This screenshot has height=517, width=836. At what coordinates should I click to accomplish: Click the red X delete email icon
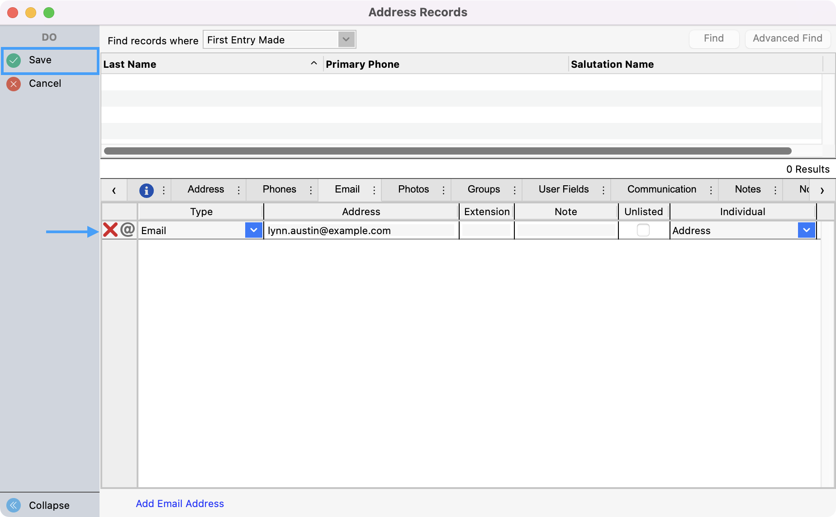110,230
